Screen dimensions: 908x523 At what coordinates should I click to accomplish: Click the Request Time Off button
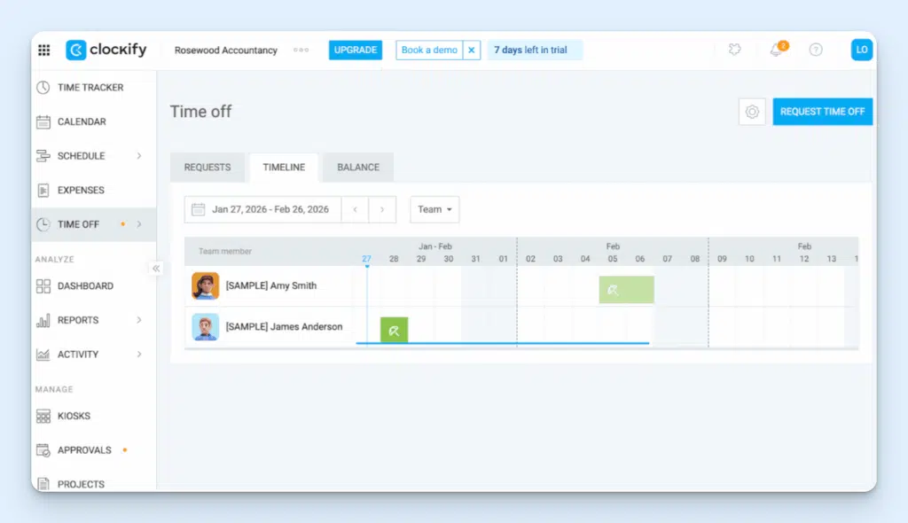(x=822, y=111)
